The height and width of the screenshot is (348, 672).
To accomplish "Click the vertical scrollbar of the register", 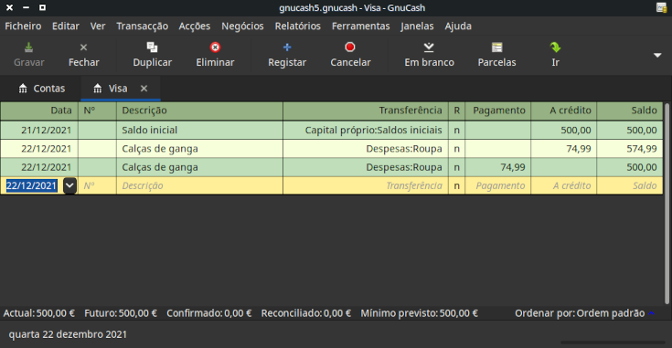I will click(x=667, y=204).
